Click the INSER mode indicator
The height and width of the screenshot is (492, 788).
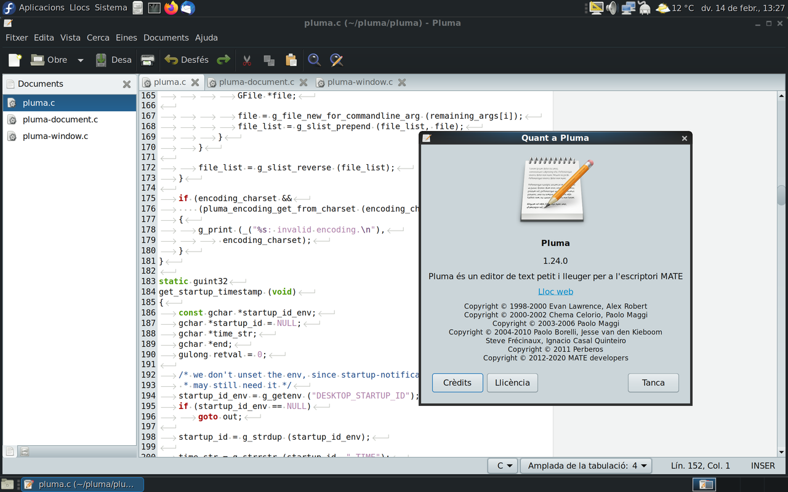pos(763,466)
